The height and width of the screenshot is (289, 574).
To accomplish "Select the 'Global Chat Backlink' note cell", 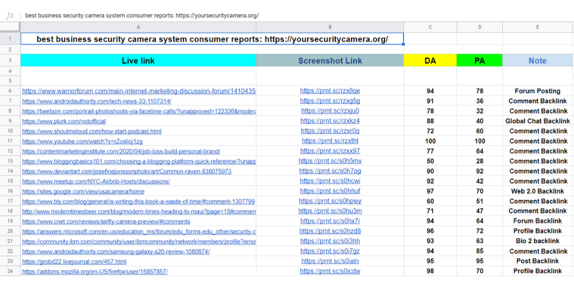I will [537, 121].
